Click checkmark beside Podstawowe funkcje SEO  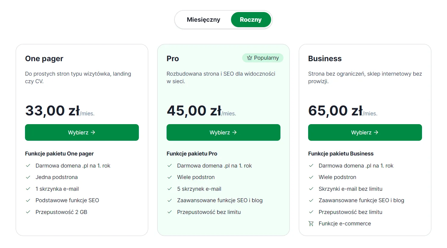click(x=28, y=200)
